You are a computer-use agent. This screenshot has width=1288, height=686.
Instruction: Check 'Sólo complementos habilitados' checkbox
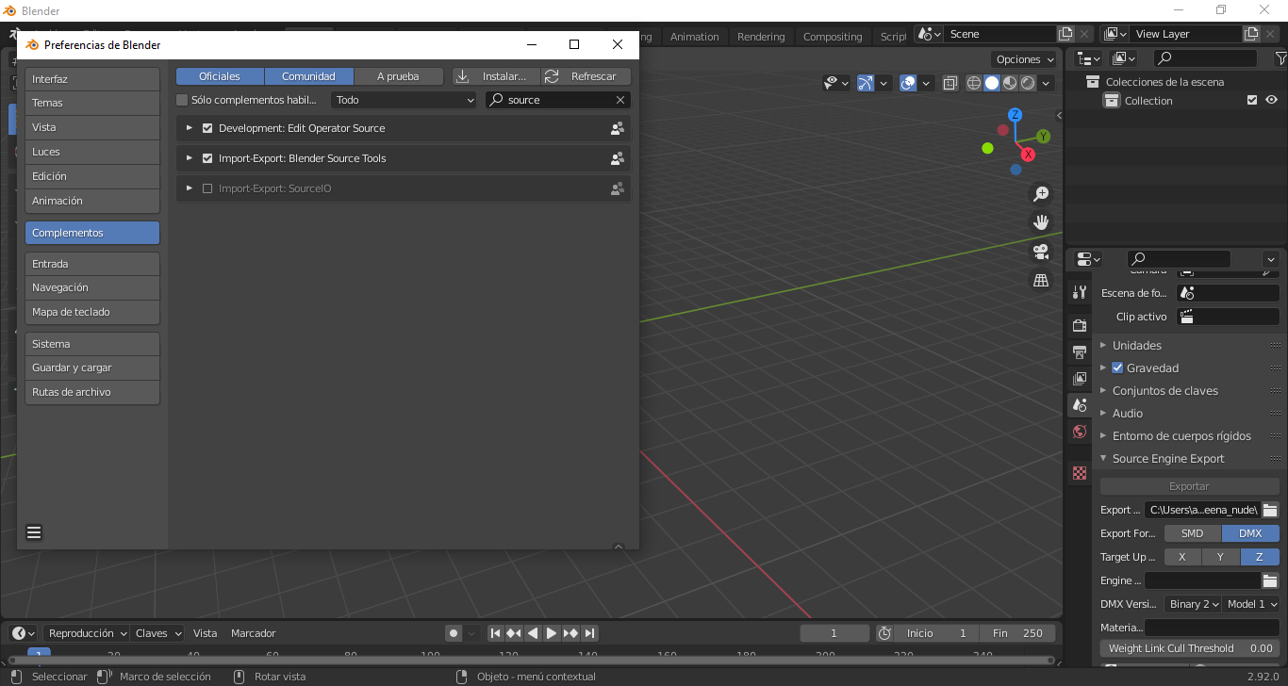point(182,100)
